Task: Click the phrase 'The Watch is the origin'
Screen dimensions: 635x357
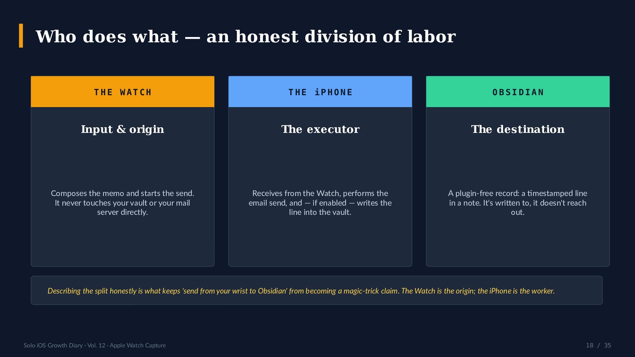Action: [438, 291]
